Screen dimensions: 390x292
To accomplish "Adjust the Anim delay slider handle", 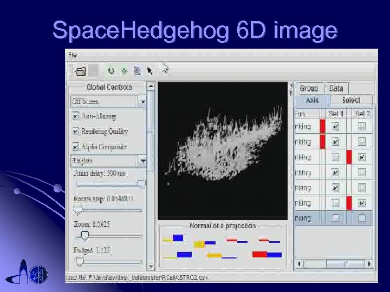I will click(x=141, y=184).
